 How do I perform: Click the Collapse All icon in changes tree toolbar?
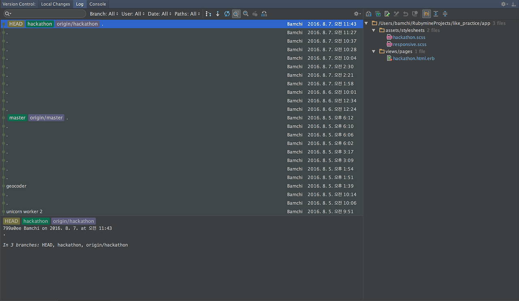pyautogui.click(x=445, y=14)
